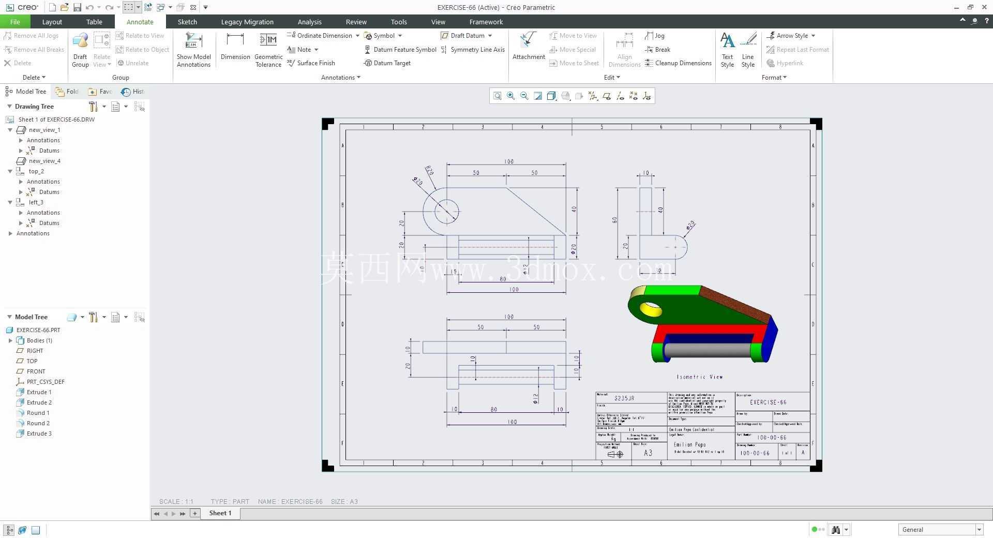The width and height of the screenshot is (993, 538).
Task: Open the Line Style tool
Action: pos(748,50)
